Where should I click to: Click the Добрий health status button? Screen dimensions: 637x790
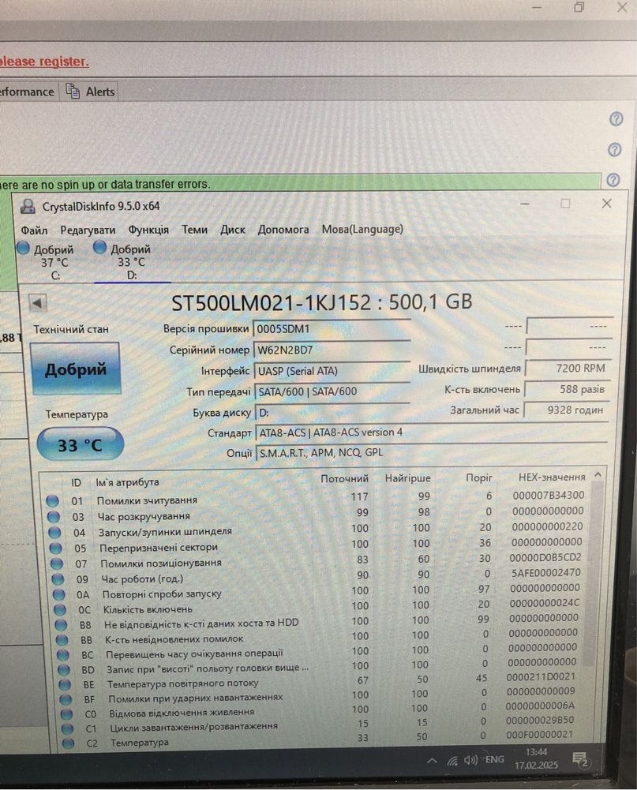(x=76, y=369)
